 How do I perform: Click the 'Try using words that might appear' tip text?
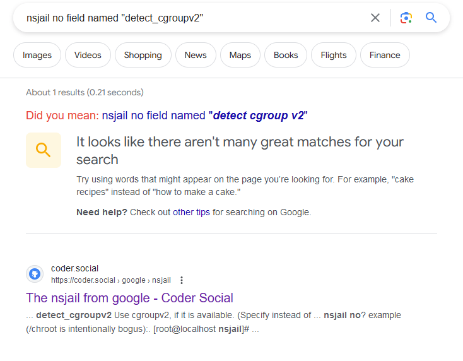[245, 186]
